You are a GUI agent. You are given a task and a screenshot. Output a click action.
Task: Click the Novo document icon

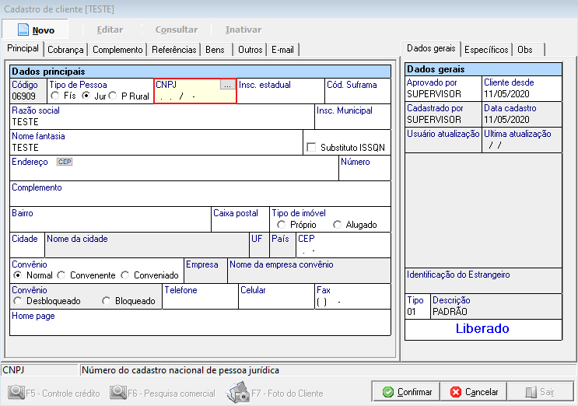coord(23,30)
